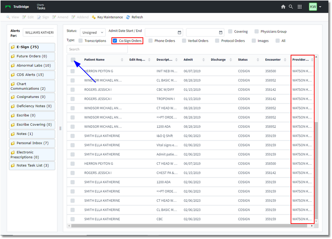
Task: Select the INIT NEB row checkbox
Action: coord(72,71)
